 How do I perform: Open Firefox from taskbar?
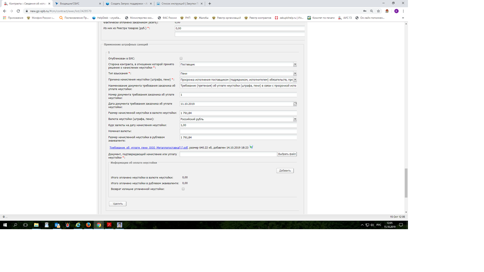point(88,225)
